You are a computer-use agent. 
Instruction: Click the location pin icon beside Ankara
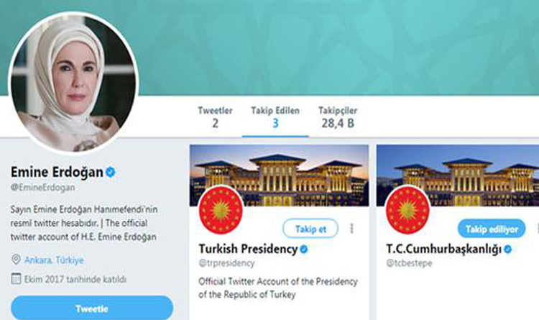click(x=16, y=260)
